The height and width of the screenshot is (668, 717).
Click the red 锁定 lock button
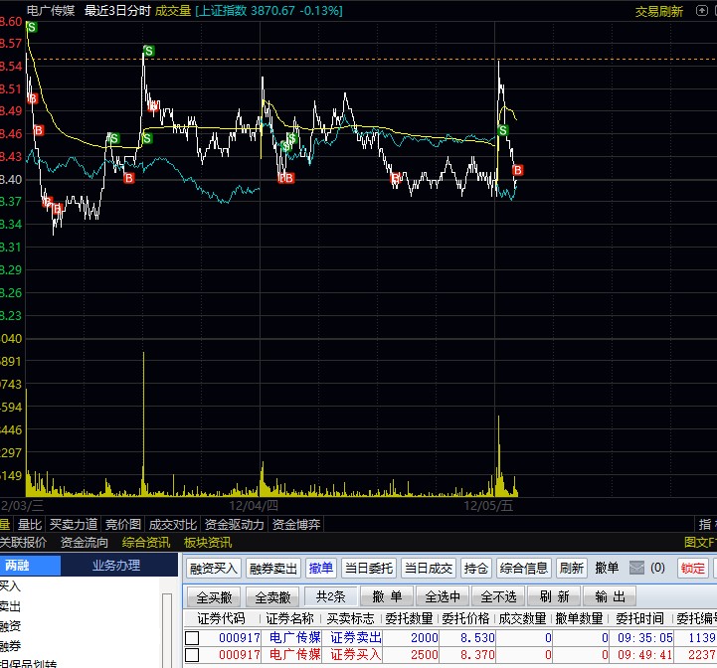(693, 569)
